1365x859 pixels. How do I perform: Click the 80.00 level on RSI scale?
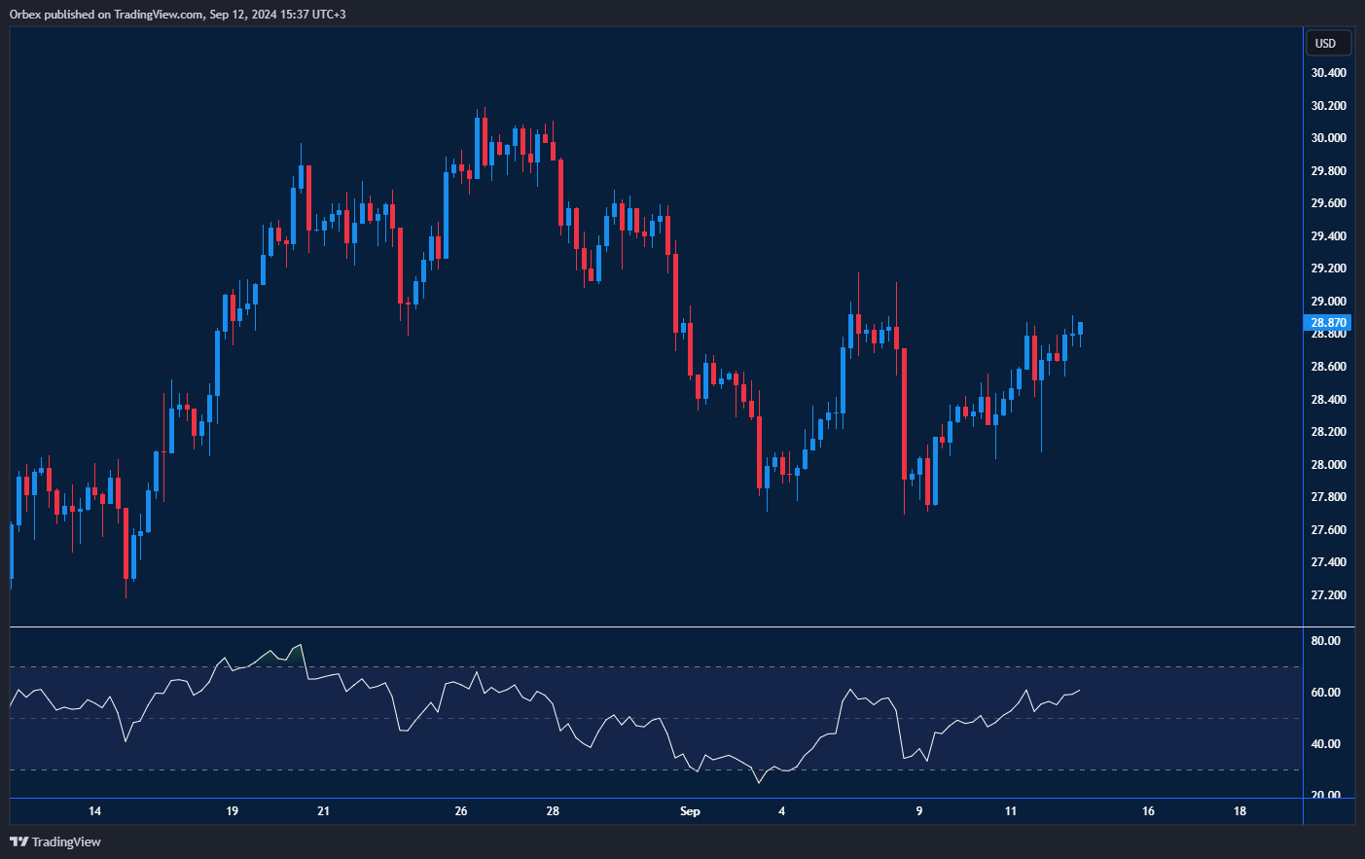[x=1325, y=641]
